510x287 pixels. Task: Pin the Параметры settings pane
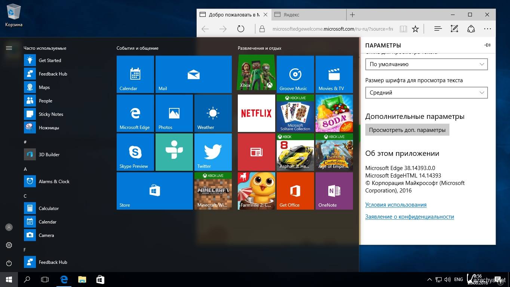tap(487, 45)
